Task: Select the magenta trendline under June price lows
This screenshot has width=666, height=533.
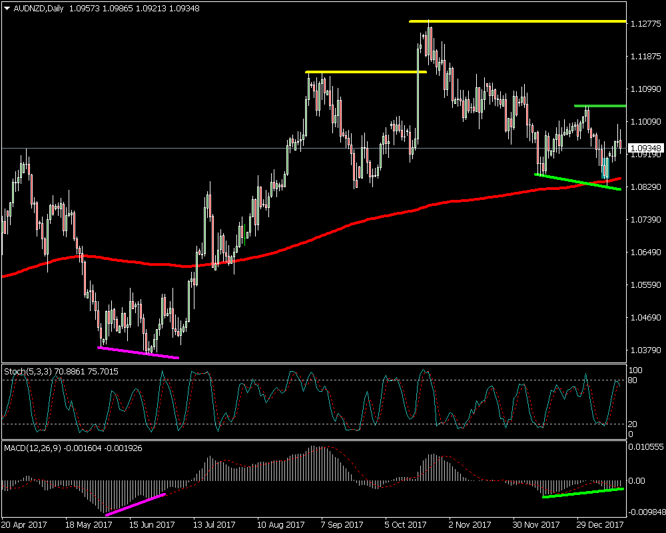Action: click(138, 352)
